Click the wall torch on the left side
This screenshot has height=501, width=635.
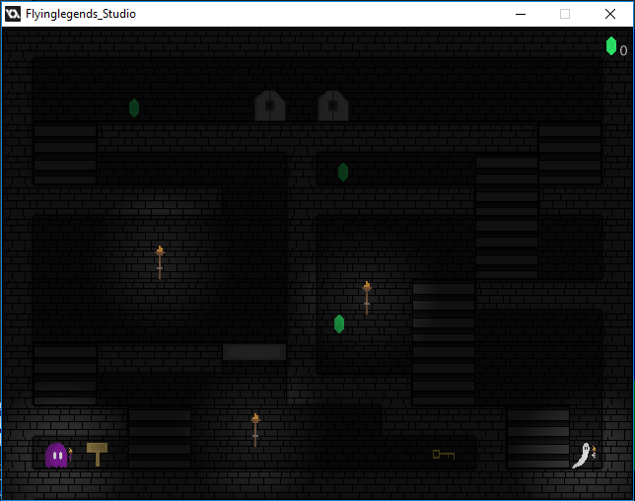(160, 262)
